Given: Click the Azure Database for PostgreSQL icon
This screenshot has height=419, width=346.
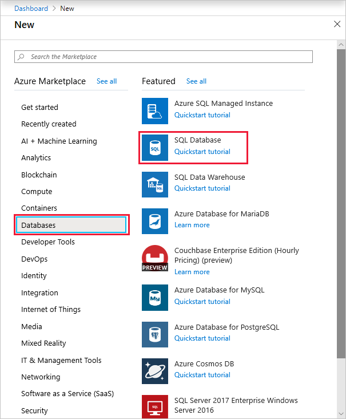Looking at the screenshot, I should pyautogui.click(x=155, y=334).
